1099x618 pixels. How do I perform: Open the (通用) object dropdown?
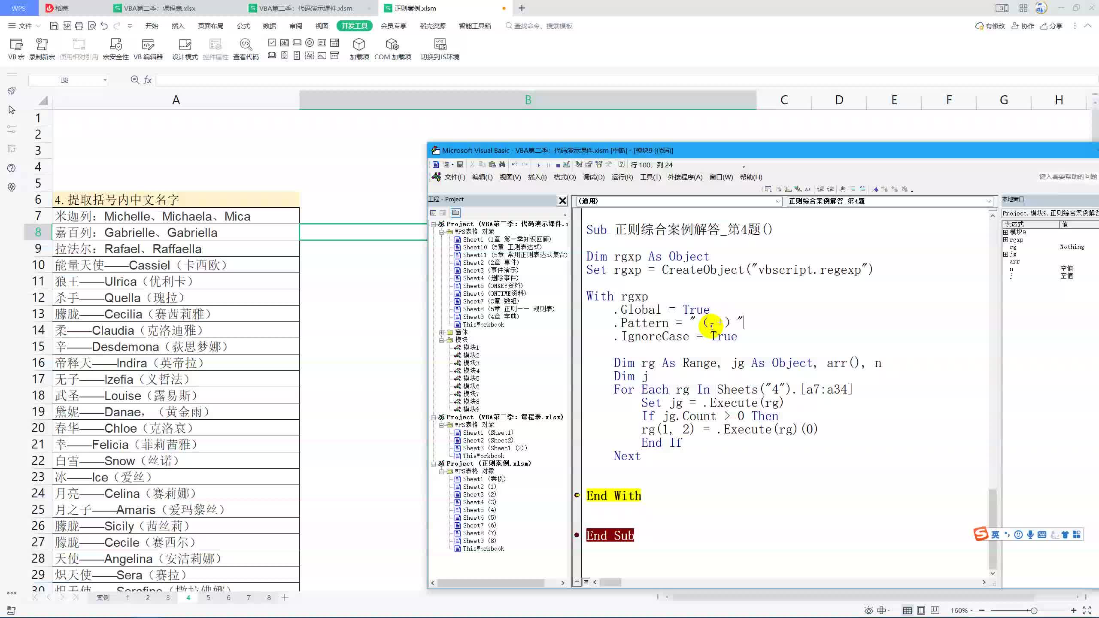click(x=778, y=201)
